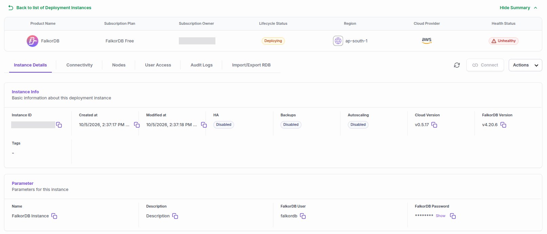Click the Created at date value

(x=104, y=125)
